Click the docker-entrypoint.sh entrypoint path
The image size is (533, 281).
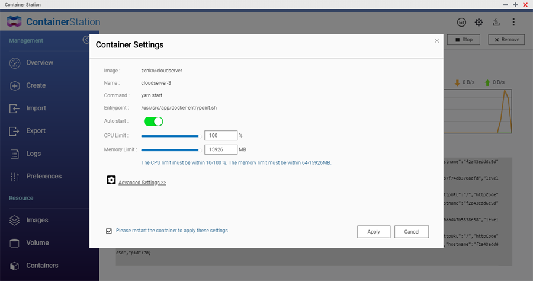pos(179,108)
